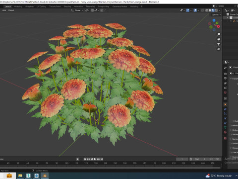Open the transform pivot point dropdown
Image resolution: width=238 pixels, height=179 pixels.
tap(87, 10)
